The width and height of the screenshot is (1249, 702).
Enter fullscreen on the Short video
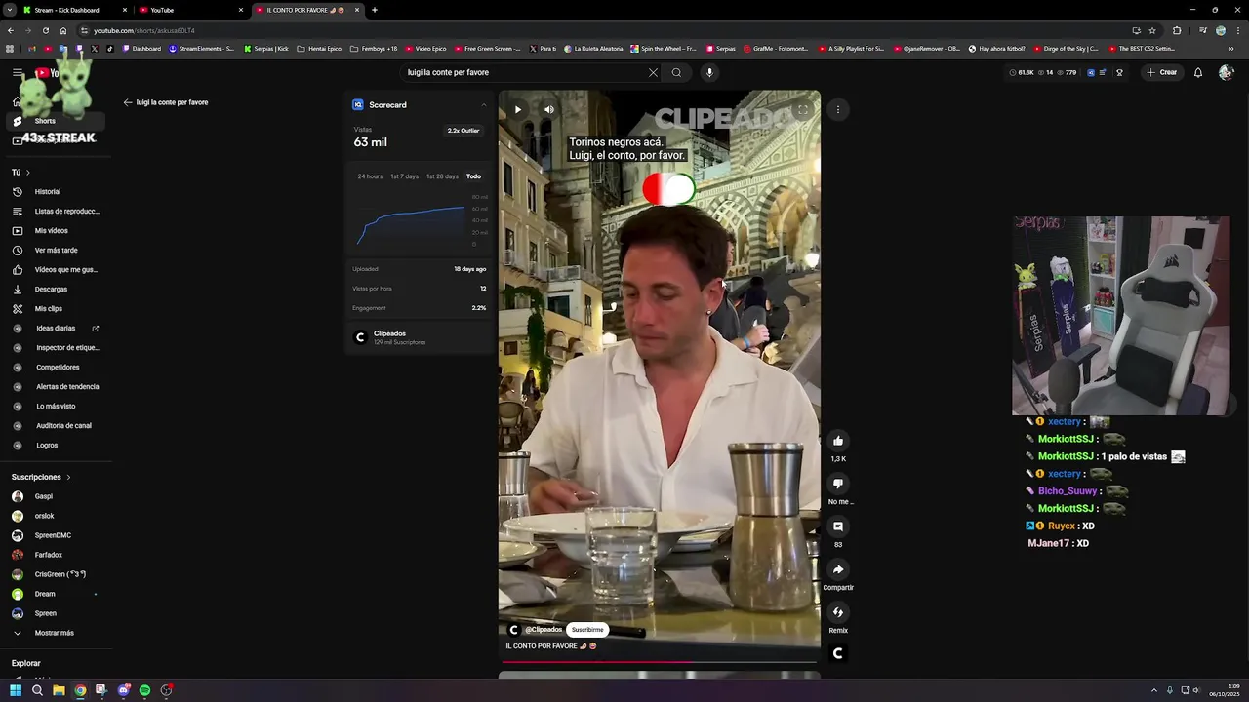tap(802, 109)
